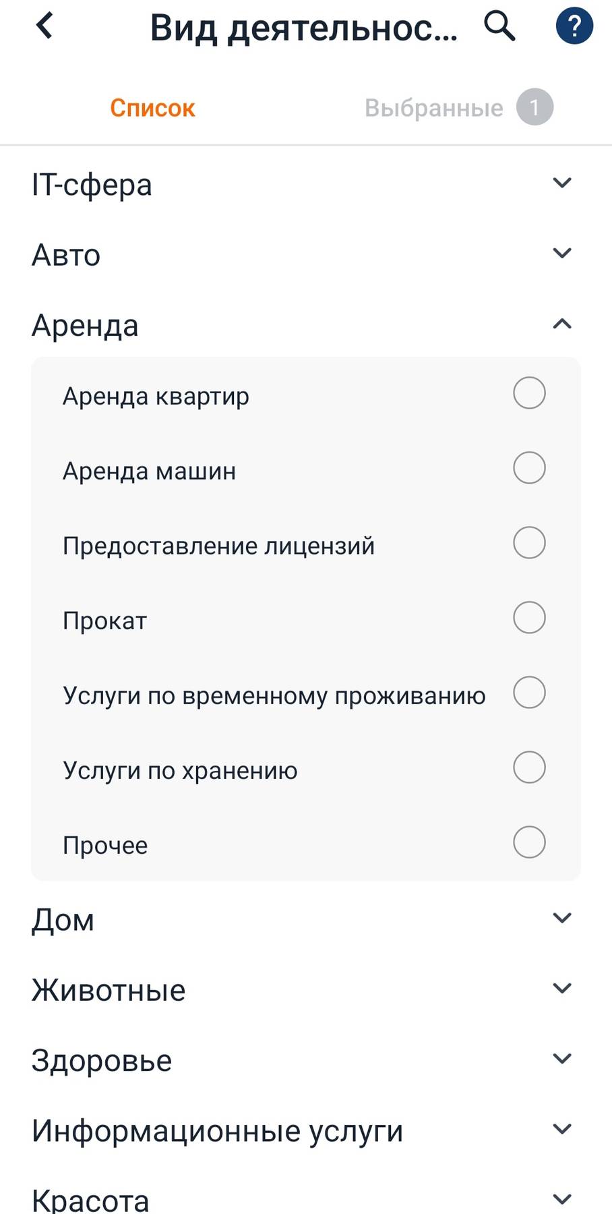Expand Информационные услуги
The image size is (612, 1214).
tap(560, 1129)
